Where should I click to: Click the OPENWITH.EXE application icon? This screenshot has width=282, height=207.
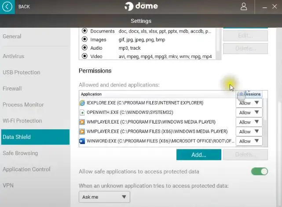pyautogui.click(x=82, y=113)
